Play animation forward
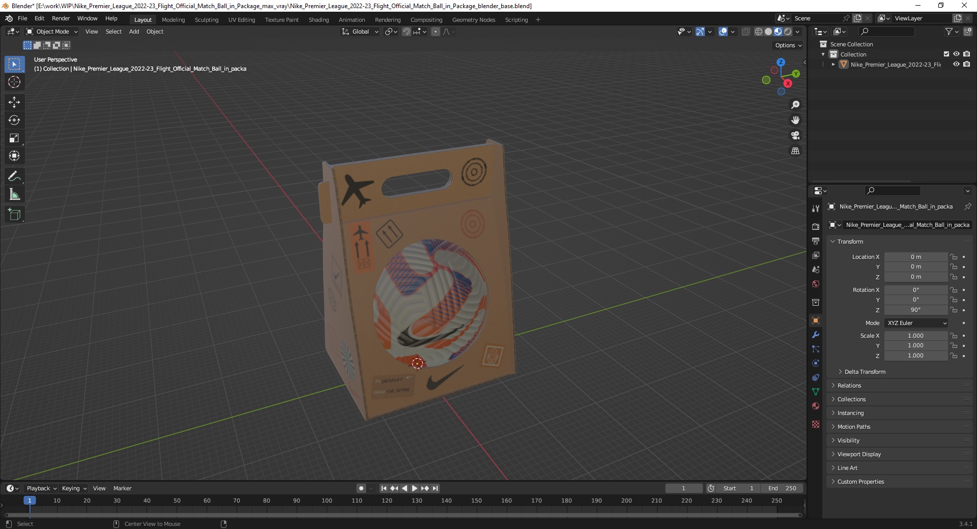Viewport: 977px width, 529px height. coord(415,488)
